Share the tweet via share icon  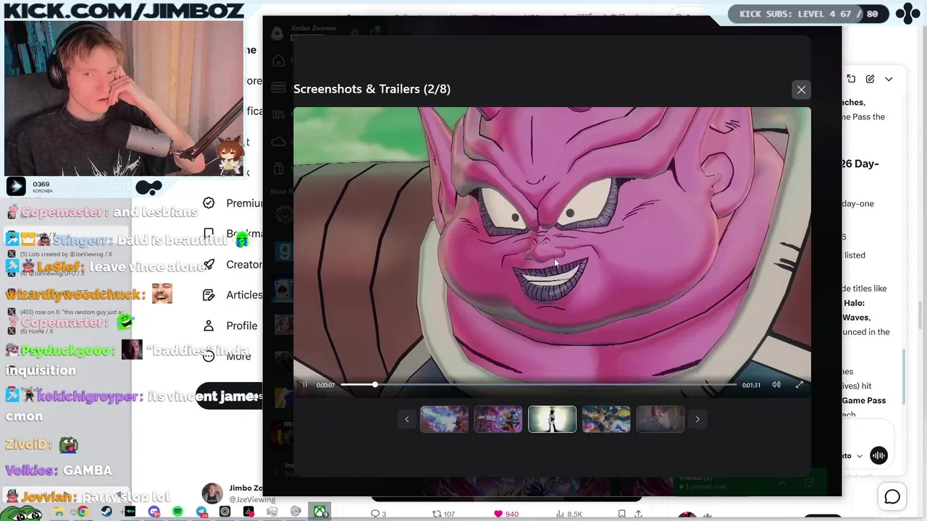point(639,514)
